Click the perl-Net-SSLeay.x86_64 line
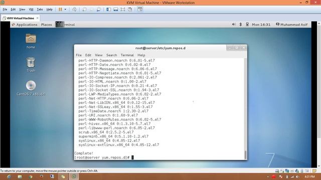 (115, 106)
